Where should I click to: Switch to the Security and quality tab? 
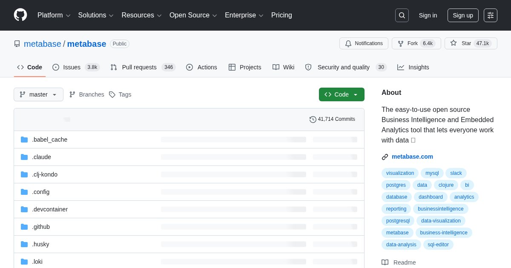[x=346, y=67]
